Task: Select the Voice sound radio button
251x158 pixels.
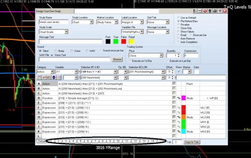Action: pos(72,51)
